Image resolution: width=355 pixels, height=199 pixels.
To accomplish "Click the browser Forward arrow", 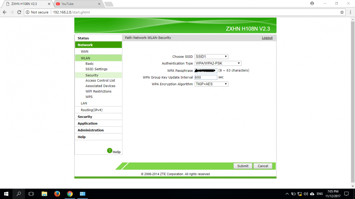I will (12, 12).
